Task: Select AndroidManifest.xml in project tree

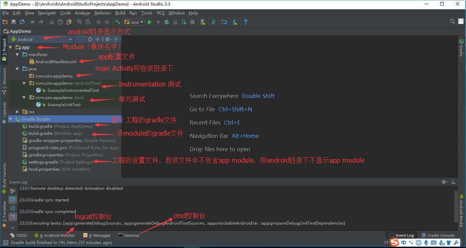Action: 56,62
